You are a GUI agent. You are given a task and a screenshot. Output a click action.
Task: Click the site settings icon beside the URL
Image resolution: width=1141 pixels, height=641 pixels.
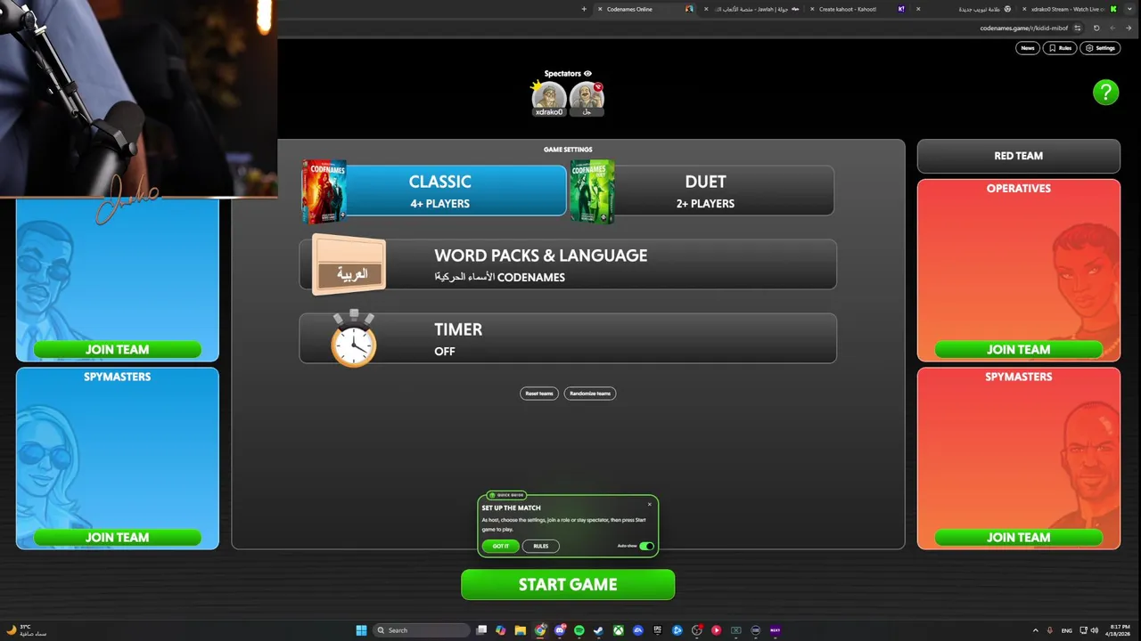tap(1078, 28)
